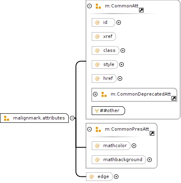Click the ##other wildcard symbol icon
This screenshot has height=183, width=181.
(97, 111)
